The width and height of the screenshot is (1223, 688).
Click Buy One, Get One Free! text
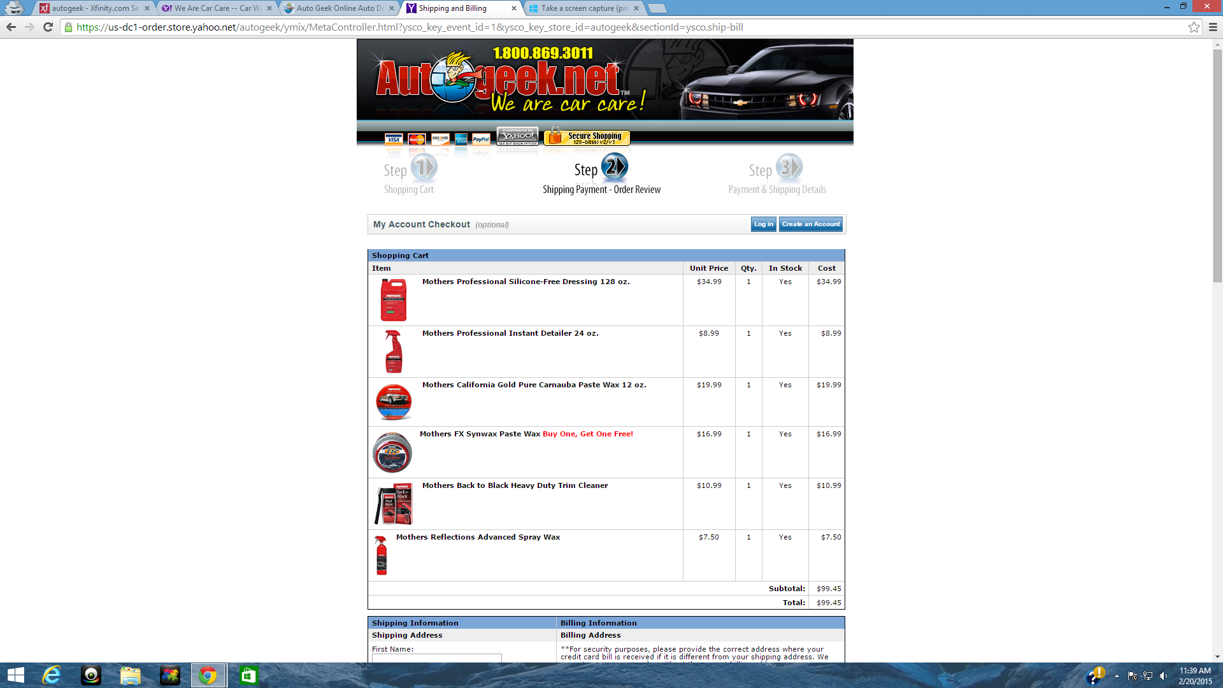(x=588, y=434)
